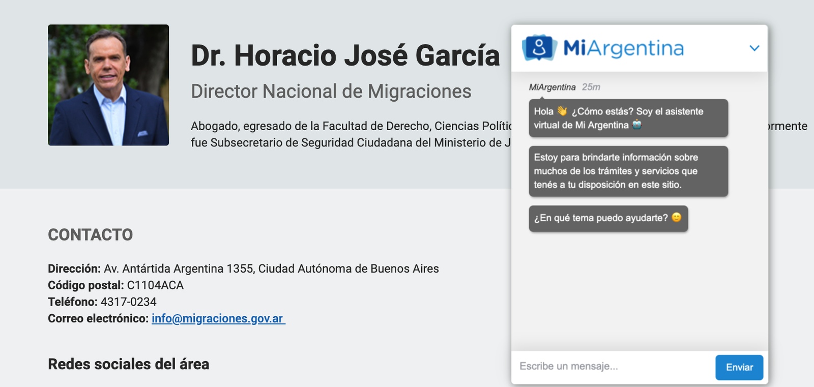Click the portrait photo of Horacio José García

tap(108, 85)
